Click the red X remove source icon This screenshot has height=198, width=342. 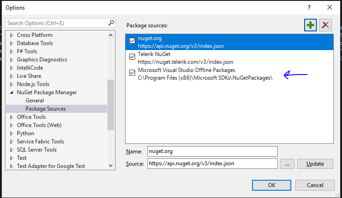(325, 25)
